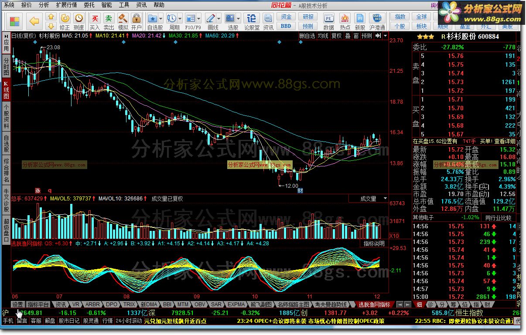The image size is (526, 335).
Task: Toggle 预测 forecast in chart header
Action: click(x=367, y=36)
